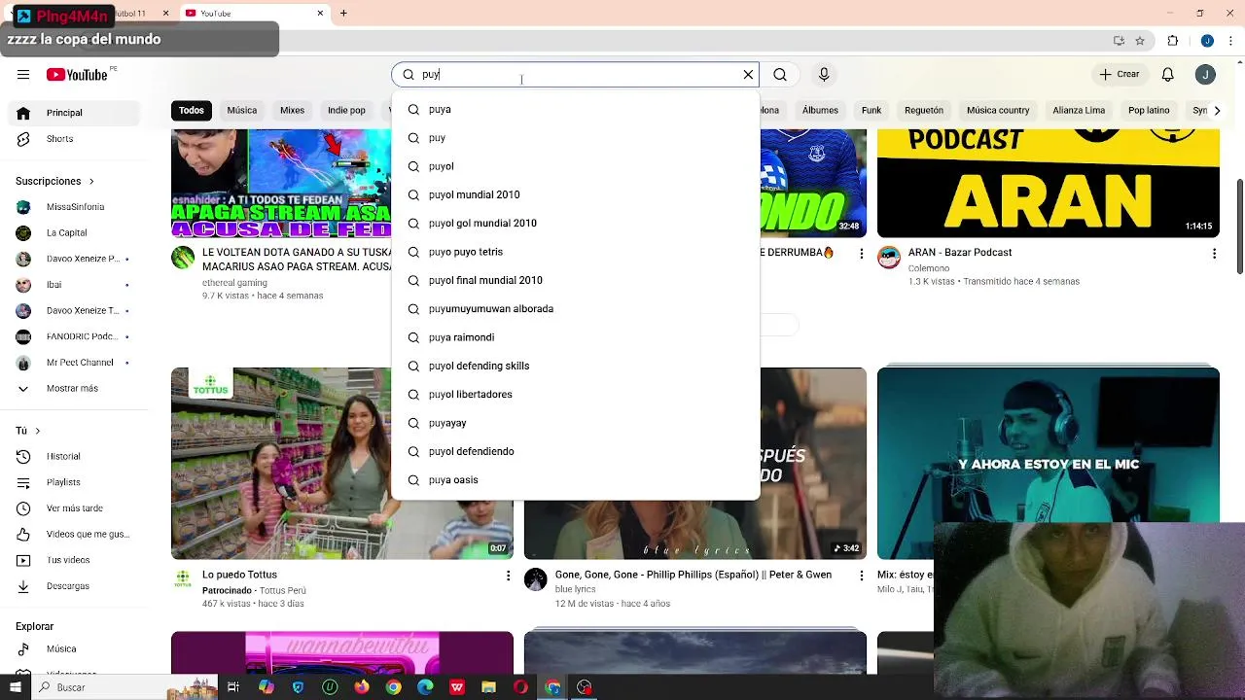
Task: Open Colemono channel avatar for ARAN
Action: point(889,258)
